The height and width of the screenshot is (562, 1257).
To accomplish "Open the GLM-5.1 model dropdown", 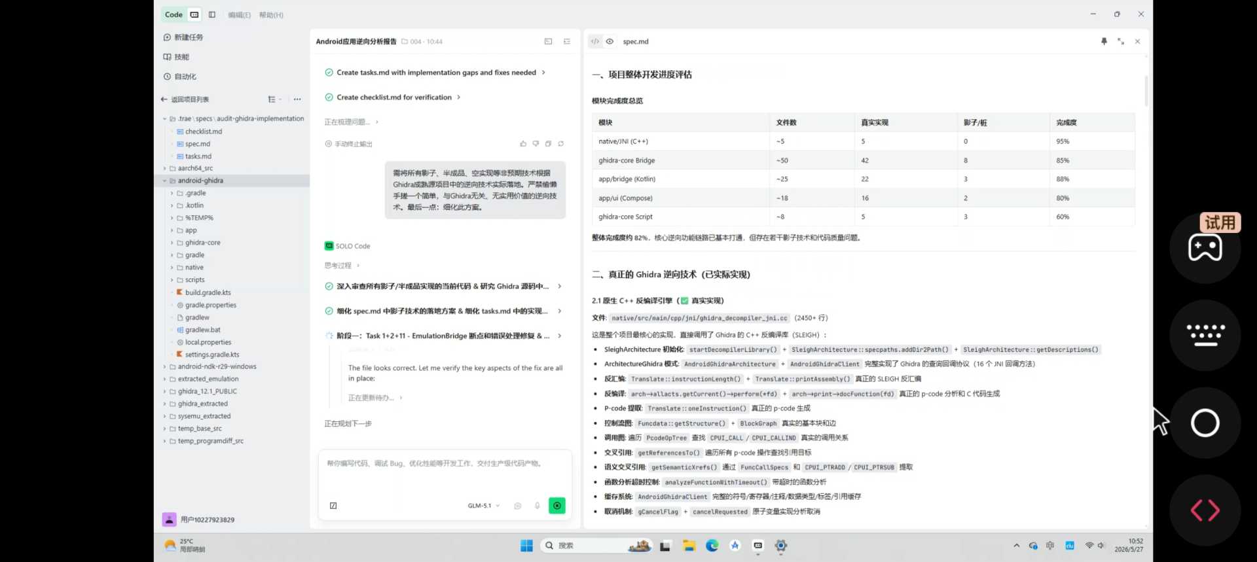I will [484, 506].
